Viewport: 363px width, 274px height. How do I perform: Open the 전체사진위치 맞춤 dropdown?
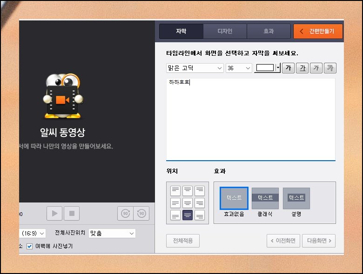click(112, 233)
